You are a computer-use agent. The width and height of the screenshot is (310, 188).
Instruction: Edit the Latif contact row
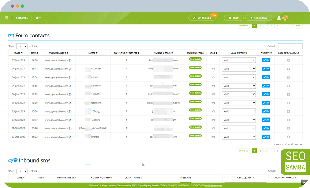coord(266,77)
